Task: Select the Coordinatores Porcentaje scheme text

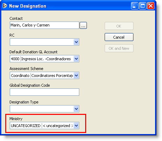Action: (x=52, y=76)
